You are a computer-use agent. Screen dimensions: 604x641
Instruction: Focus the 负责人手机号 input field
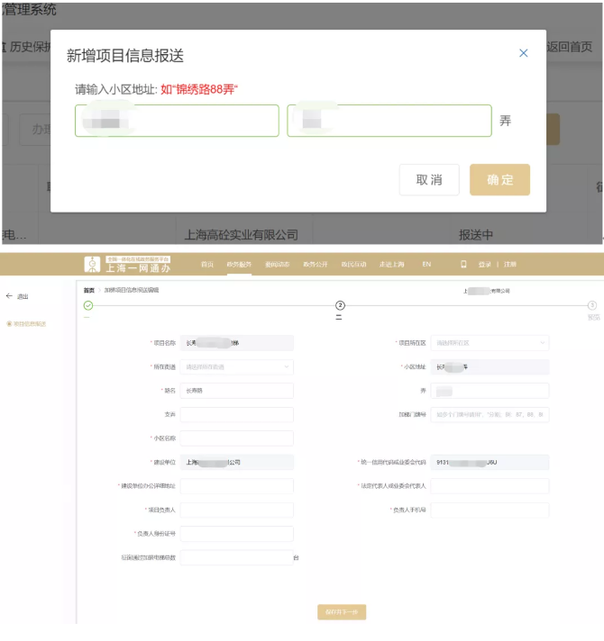pos(490,510)
